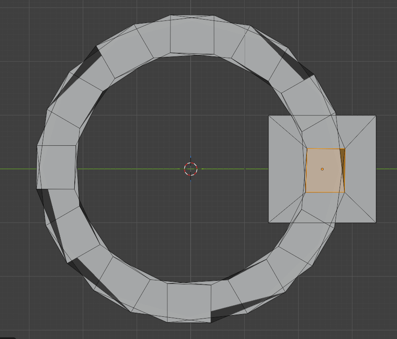Select the orange highlighted center face

pos(325,171)
